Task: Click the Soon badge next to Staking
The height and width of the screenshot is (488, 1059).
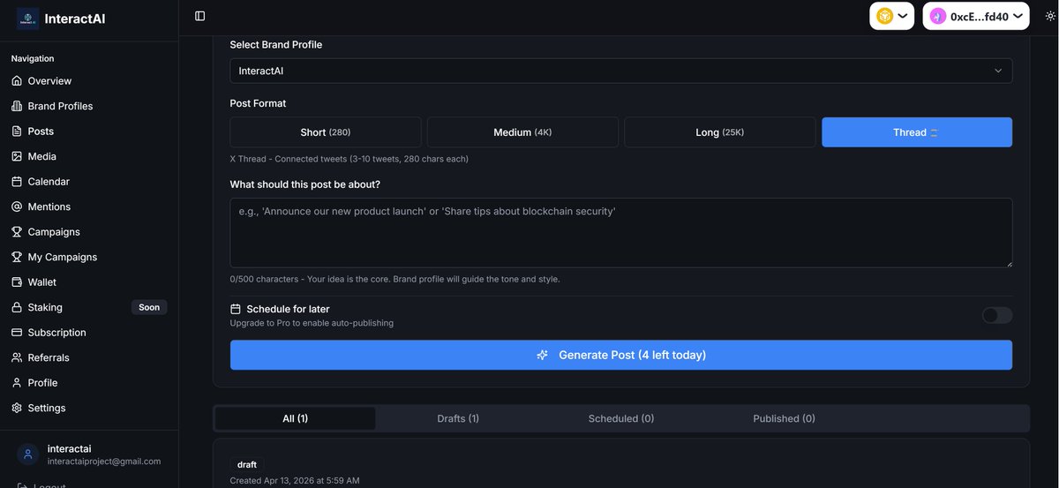Action: (x=149, y=307)
